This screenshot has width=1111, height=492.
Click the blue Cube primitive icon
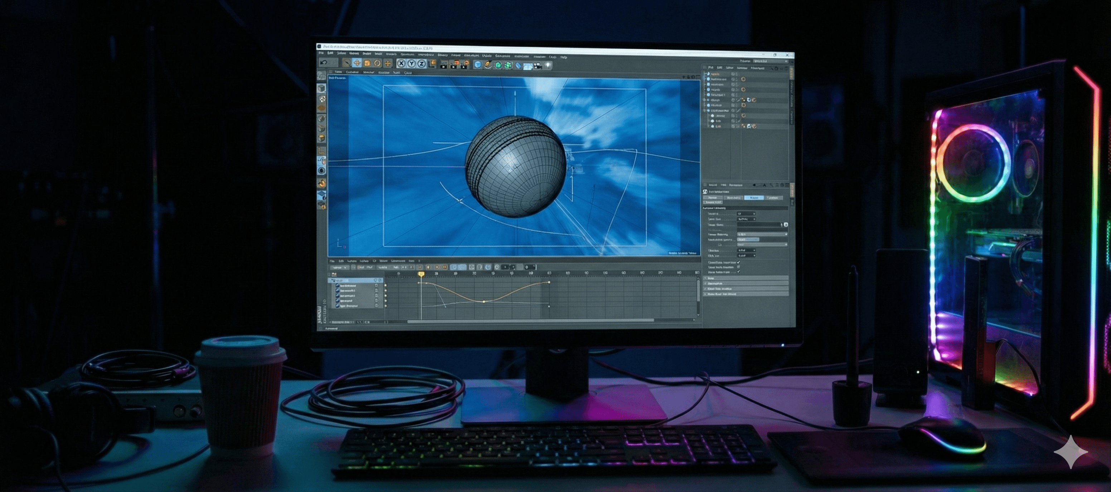pos(477,65)
